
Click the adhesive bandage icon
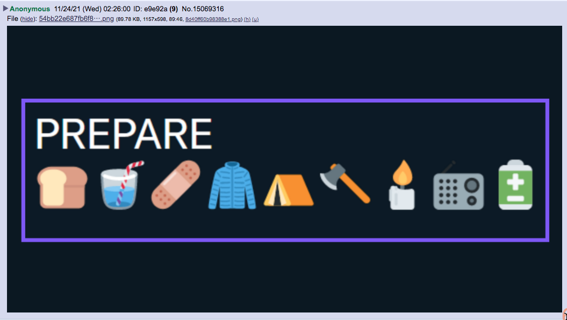tap(175, 185)
